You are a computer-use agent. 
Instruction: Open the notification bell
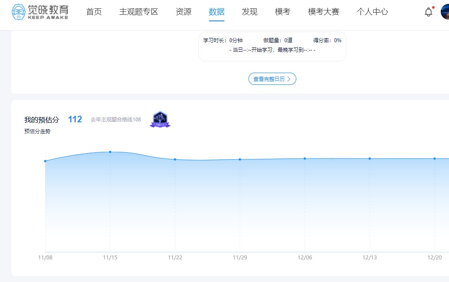[429, 12]
